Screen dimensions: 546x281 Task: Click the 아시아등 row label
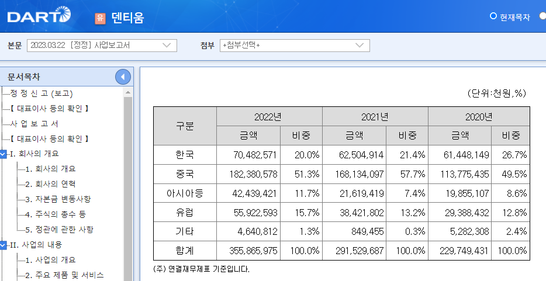coord(185,193)
